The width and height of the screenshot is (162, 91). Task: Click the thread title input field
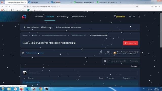pos(83,73)
